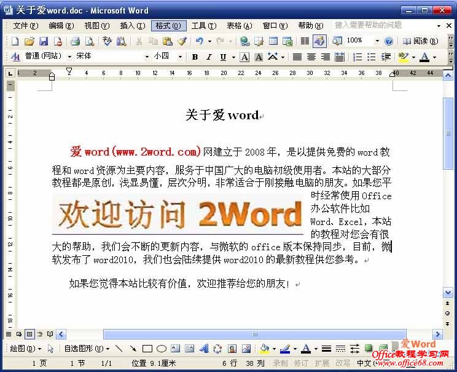
Task: Apply bulleted list formatting
Action: (371, 57)
